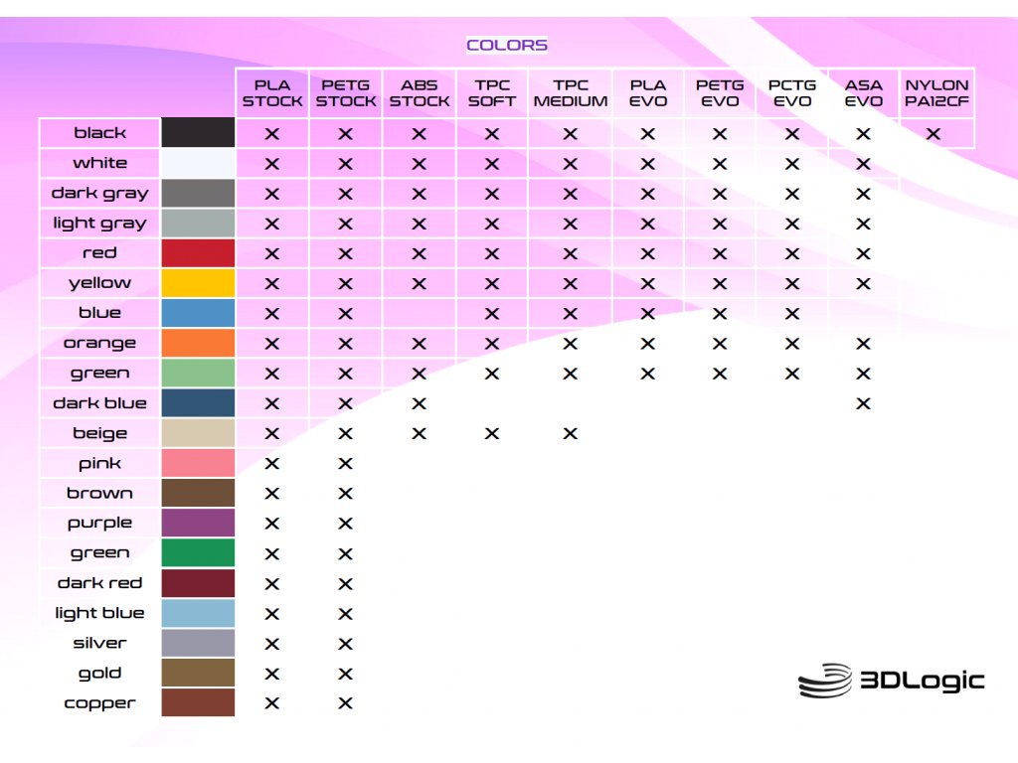
Task: Click the X for copper under PETG STOCK
Action: [345, 703]
